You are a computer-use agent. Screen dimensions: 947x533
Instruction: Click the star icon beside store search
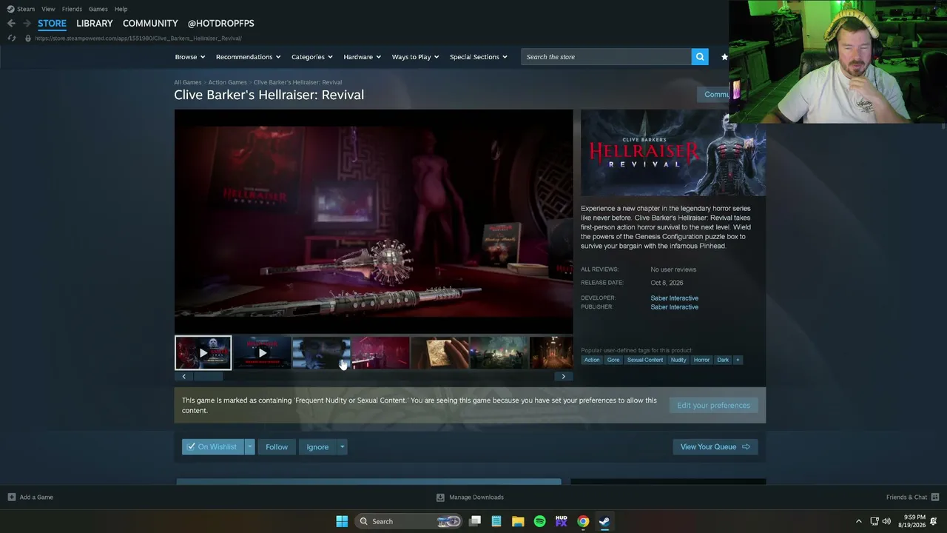[724, 57]
